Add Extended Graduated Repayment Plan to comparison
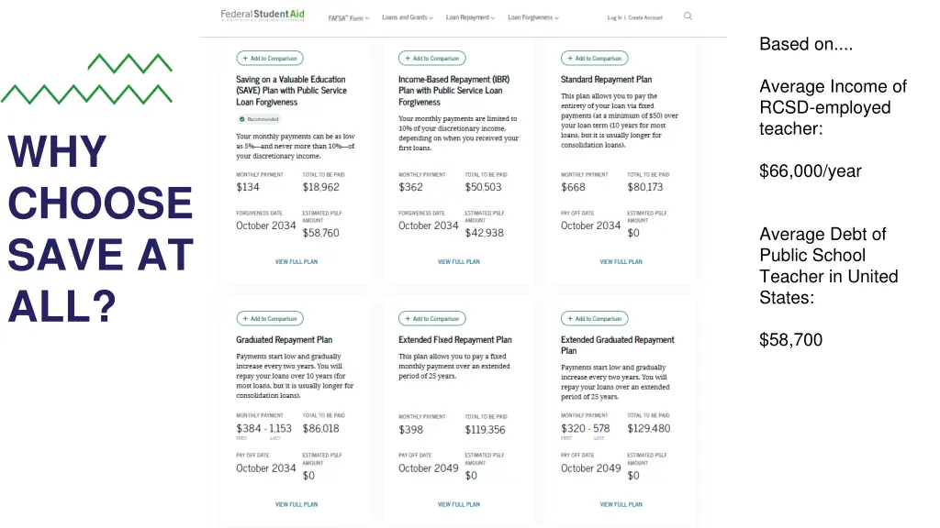 click(x=595, y=319)
